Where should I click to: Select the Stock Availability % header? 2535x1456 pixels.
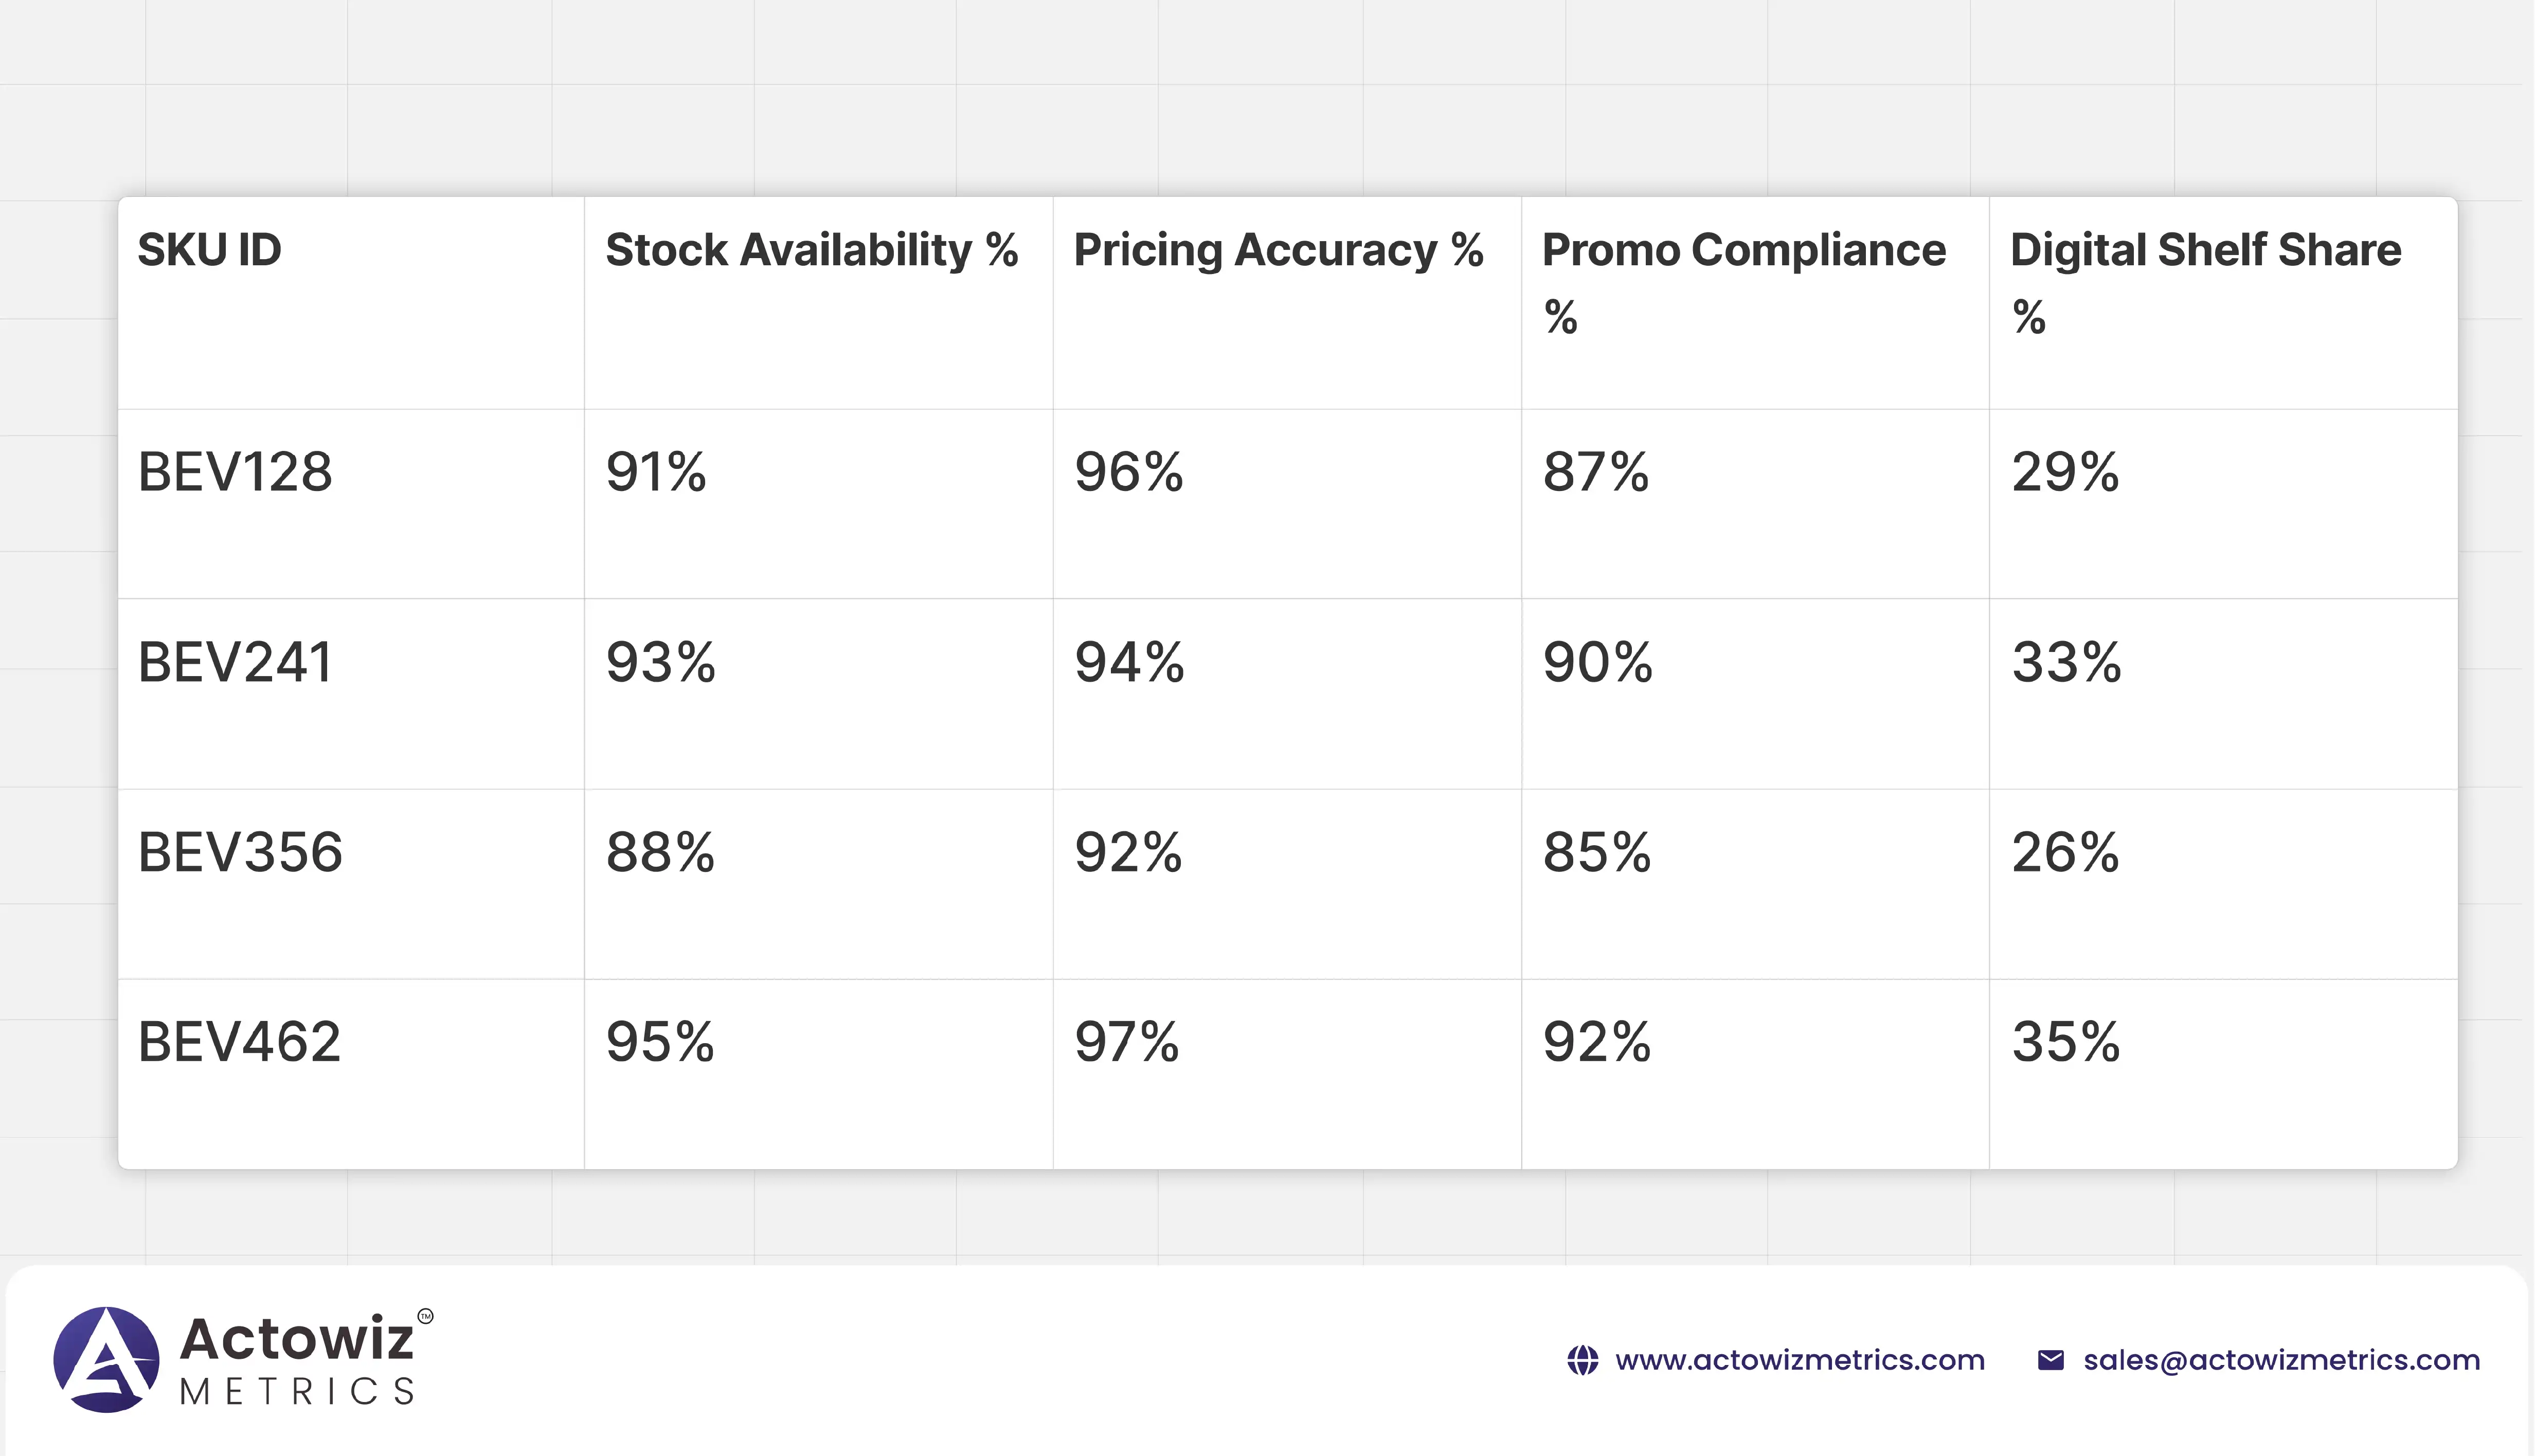(x=812, y=250)
